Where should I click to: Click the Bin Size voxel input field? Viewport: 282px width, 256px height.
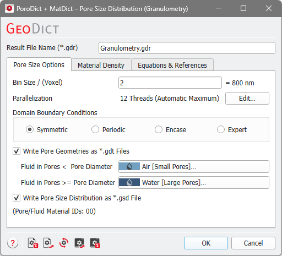(170, 83)
